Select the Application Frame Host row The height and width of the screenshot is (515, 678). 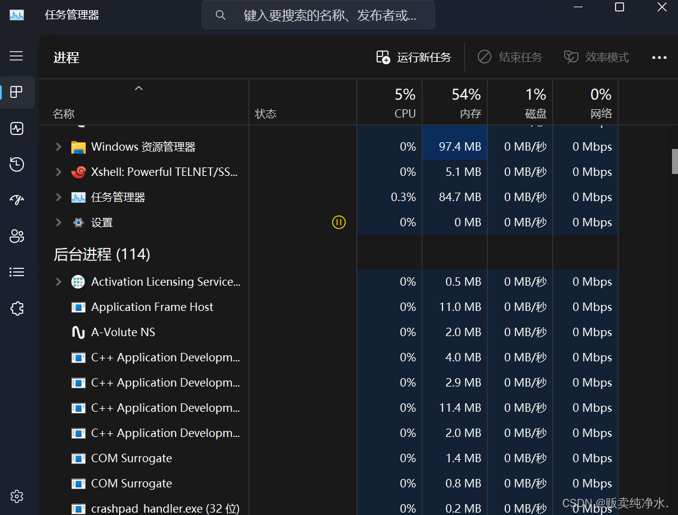(329, 307)
